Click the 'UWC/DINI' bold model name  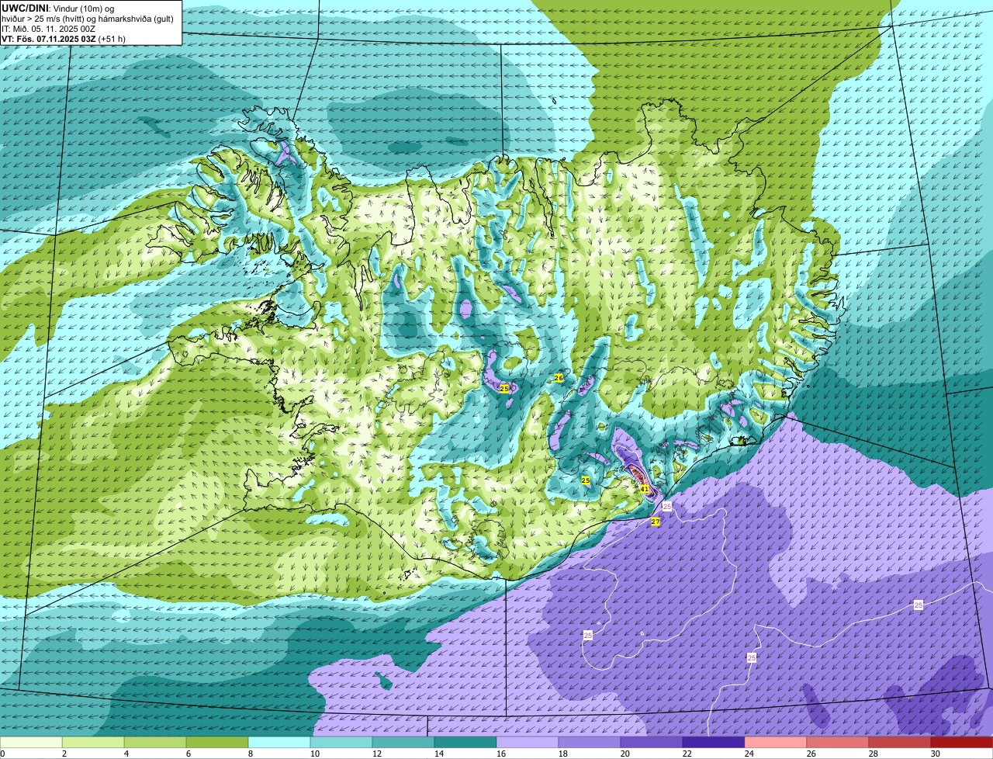26,8
